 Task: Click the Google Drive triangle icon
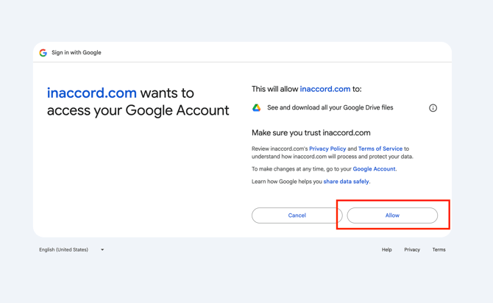pos(257,108)
